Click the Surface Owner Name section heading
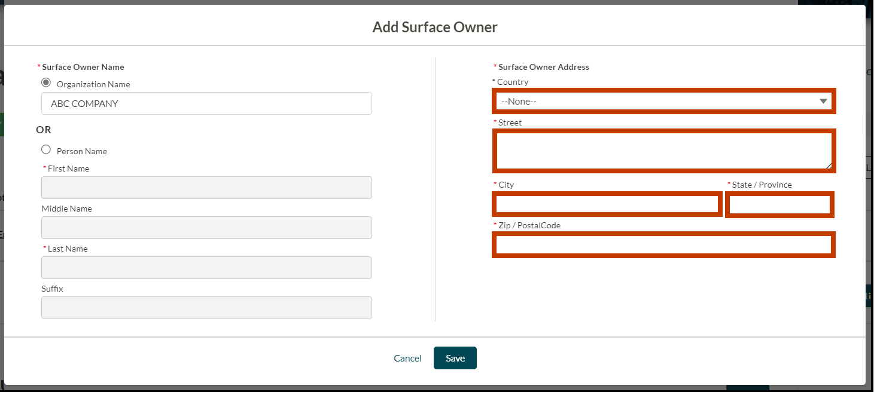The width and height of the screenshot is (877, 395). tap(83, 66)
